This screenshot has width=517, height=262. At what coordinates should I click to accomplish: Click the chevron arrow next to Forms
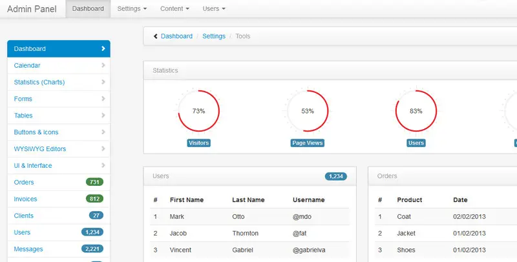[x=103, y=99]
